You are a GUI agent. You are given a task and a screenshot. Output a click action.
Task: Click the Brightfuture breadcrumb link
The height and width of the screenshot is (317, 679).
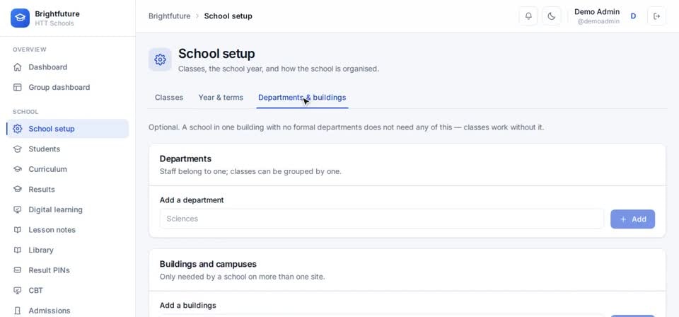click(169, 16)
